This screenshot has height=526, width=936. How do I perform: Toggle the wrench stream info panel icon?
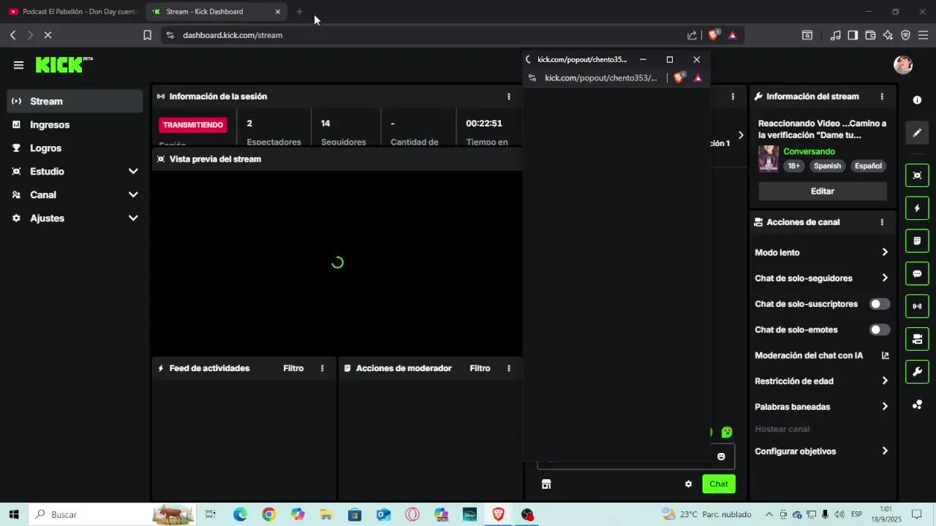[917, 372]
